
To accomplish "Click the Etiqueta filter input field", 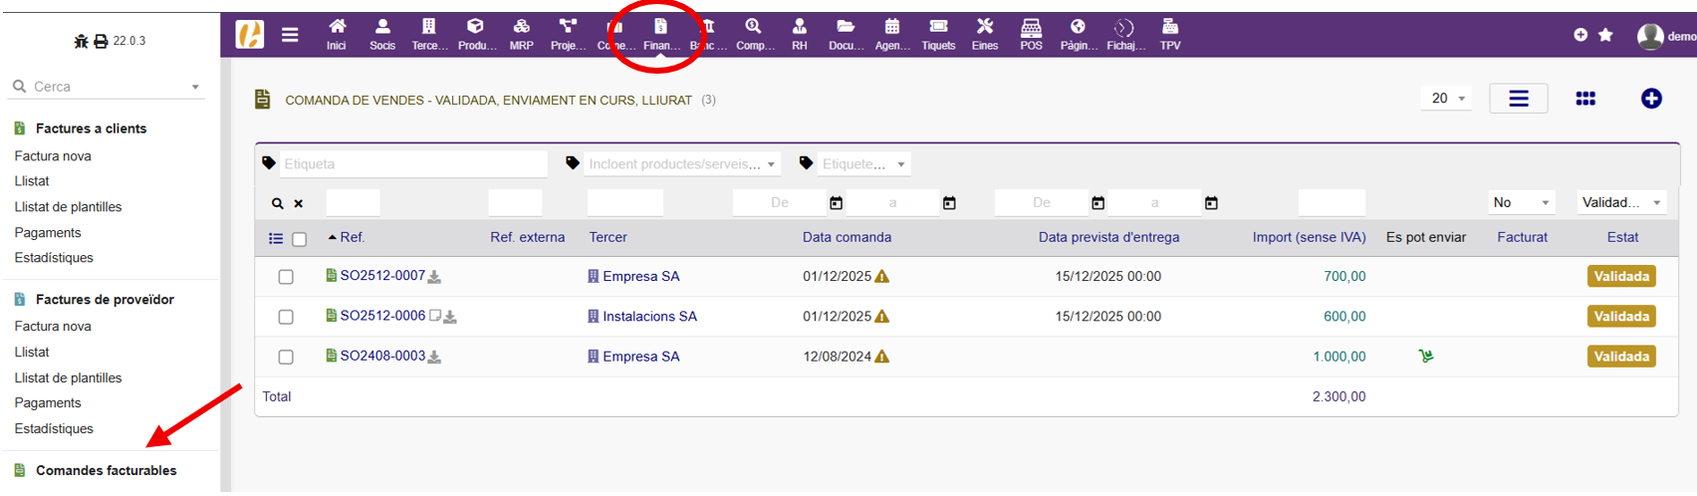I will [412, 164].
